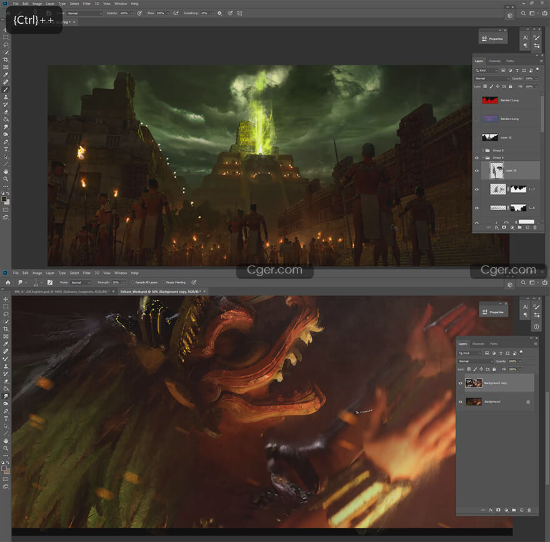The height and width of the screenshot is (542, 550).
Task: Click the search icon in the top window
Action: point(523,13)
